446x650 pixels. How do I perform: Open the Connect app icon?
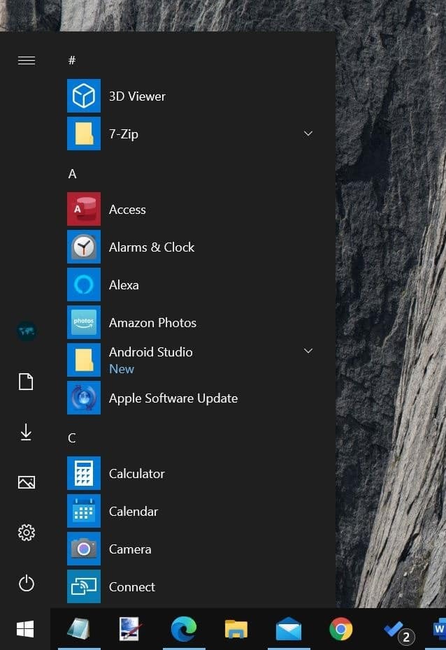(84, 586)
